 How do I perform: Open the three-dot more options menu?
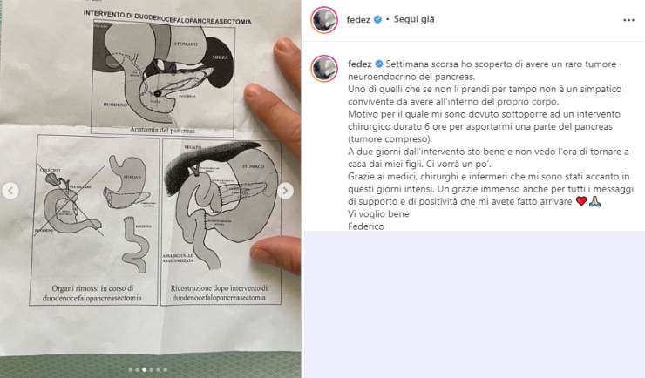[628, 20]
